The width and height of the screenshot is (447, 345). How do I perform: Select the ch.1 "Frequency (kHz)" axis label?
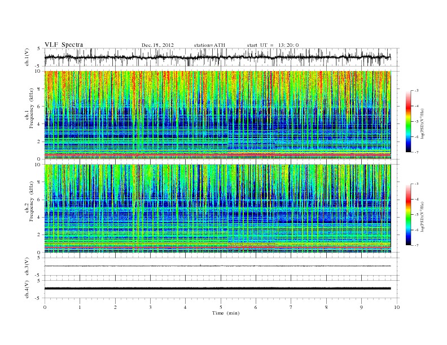pyautogui.click(x=32, y=108)
